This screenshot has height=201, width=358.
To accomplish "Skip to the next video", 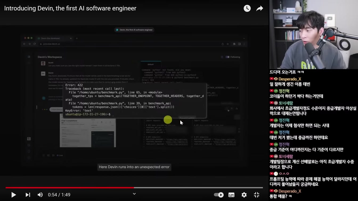I will click(x=28, y=195).
